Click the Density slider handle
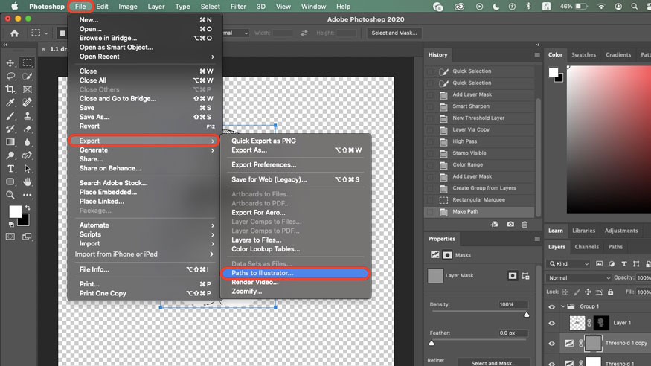651x366 pixels. 527,315
